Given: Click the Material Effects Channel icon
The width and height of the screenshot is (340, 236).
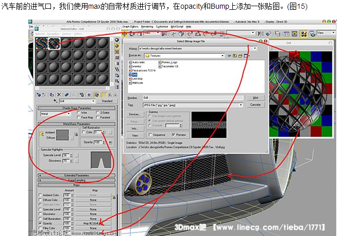Looking at the screenshot, I should click(x=89, y=95).
